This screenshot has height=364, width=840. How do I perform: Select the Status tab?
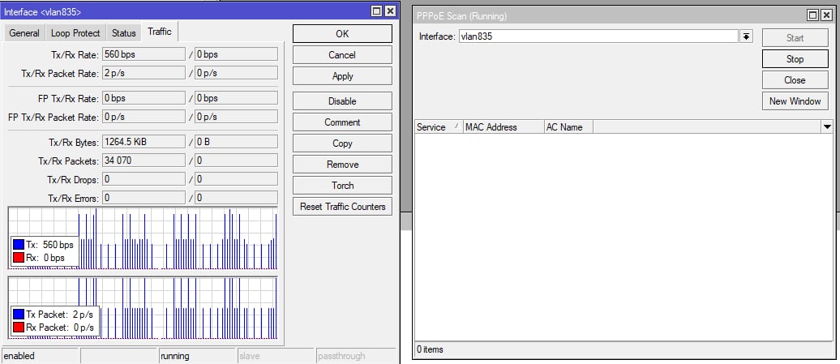124,33
